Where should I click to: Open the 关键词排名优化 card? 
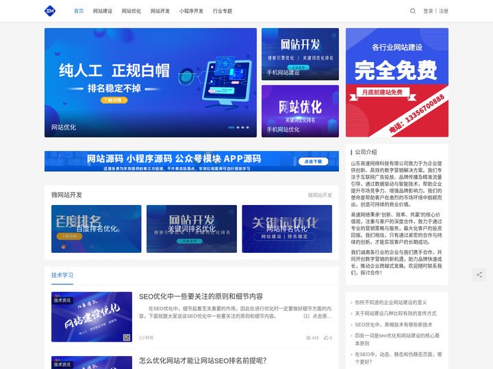point(192,229)
